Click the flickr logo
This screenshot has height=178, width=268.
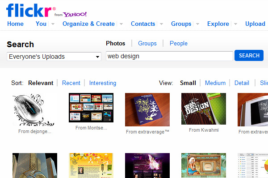coord(29,10)
